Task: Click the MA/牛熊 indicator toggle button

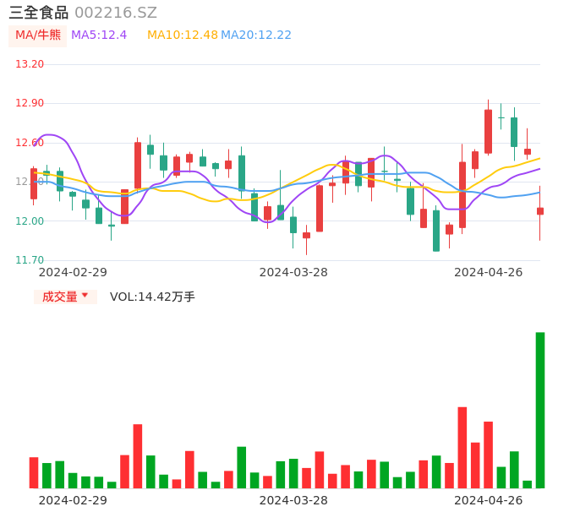Action: click(x=37, y=35)
